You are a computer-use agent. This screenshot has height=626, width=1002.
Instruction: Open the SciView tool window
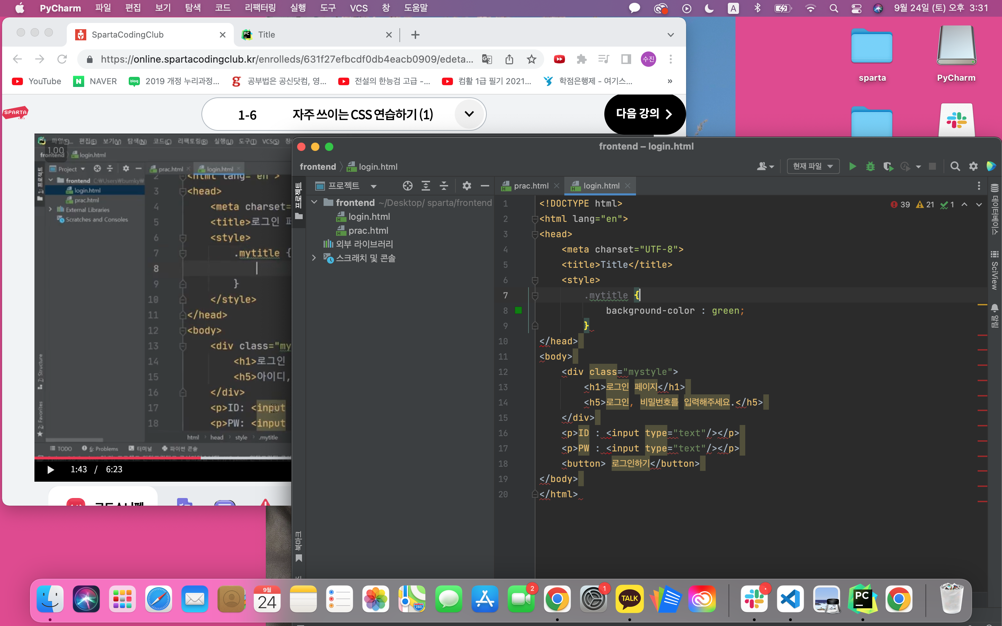995,270
